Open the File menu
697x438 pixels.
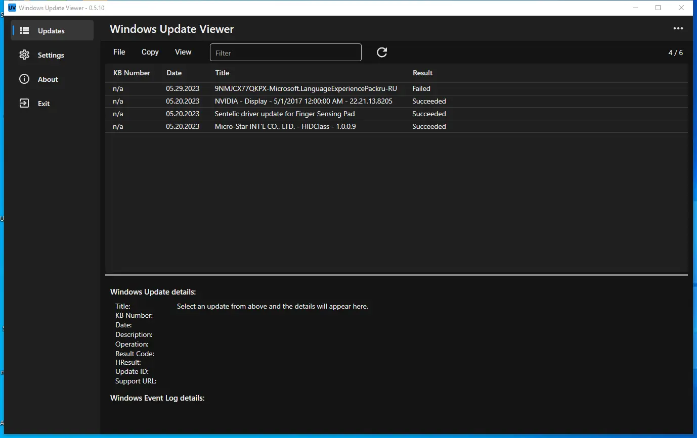(119, 52)
